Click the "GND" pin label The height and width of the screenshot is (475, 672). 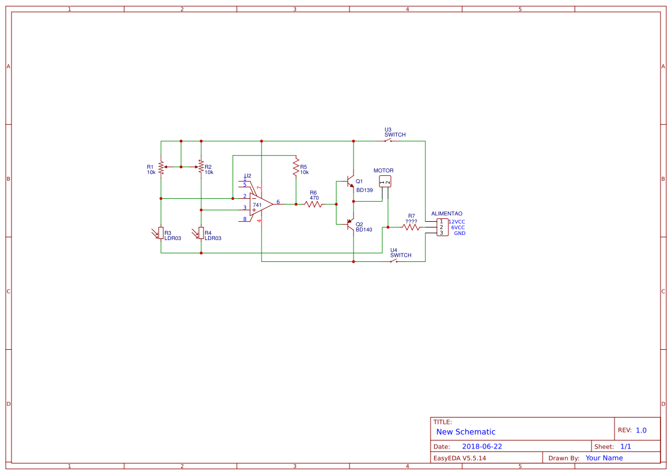point(460,233)
